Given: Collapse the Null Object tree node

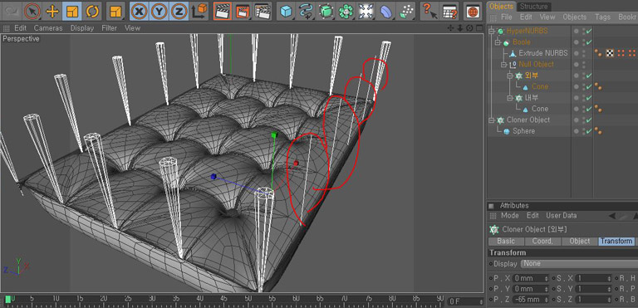Looking at the screenshot, I should [x=503, y=64].
